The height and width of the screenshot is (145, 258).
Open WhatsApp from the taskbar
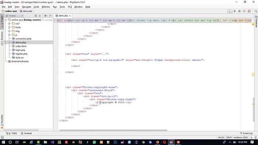[94, 142]
